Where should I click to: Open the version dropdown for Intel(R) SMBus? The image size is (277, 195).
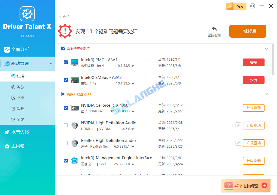pos(133,83)
